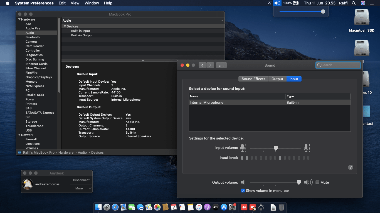The width and height of the screenshot is (380, 213).
Task: Collapse the Audio pane header chevron
Action: 222,21
